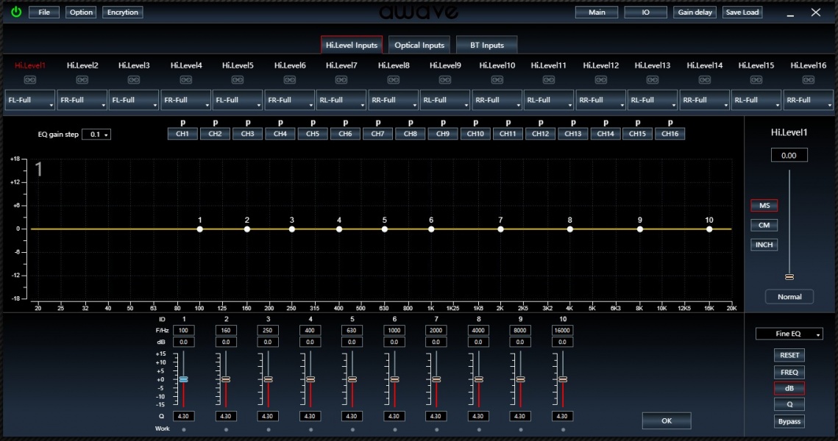Select the Hi.Level9 input label

click(x=445, y=65)
